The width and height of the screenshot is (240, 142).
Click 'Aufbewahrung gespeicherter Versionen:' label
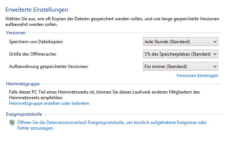click(x=49, y=66)
